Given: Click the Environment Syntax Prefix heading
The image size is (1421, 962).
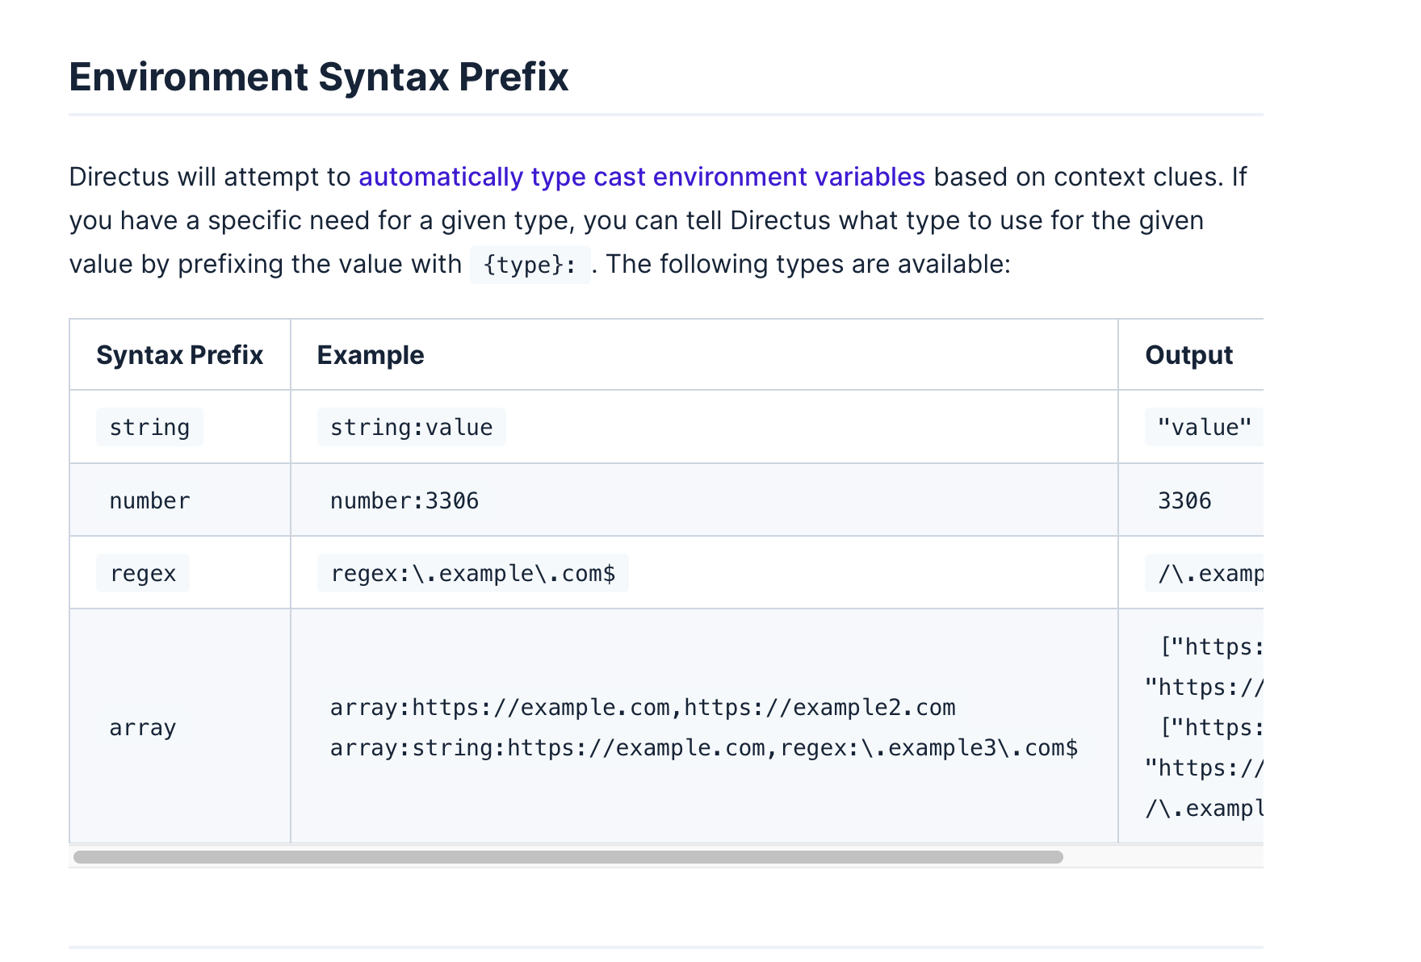Looking at the screenshot, I should coord(319,77).
